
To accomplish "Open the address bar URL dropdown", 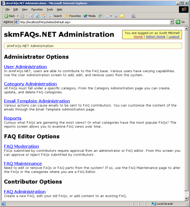I will pyautogui.click(x=171, y=22).
